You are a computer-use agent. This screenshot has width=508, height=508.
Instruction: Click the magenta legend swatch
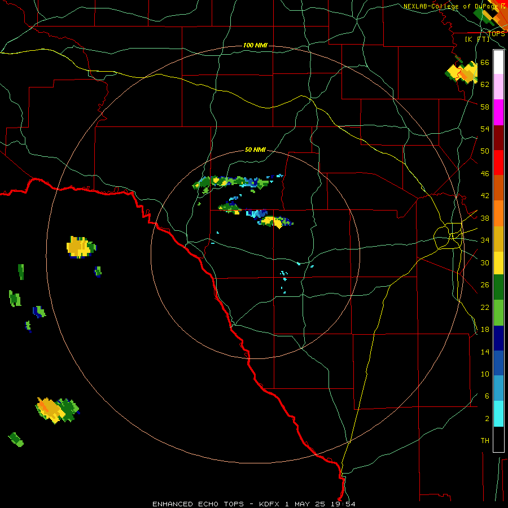pyautogui.click(x=498, y=112)
